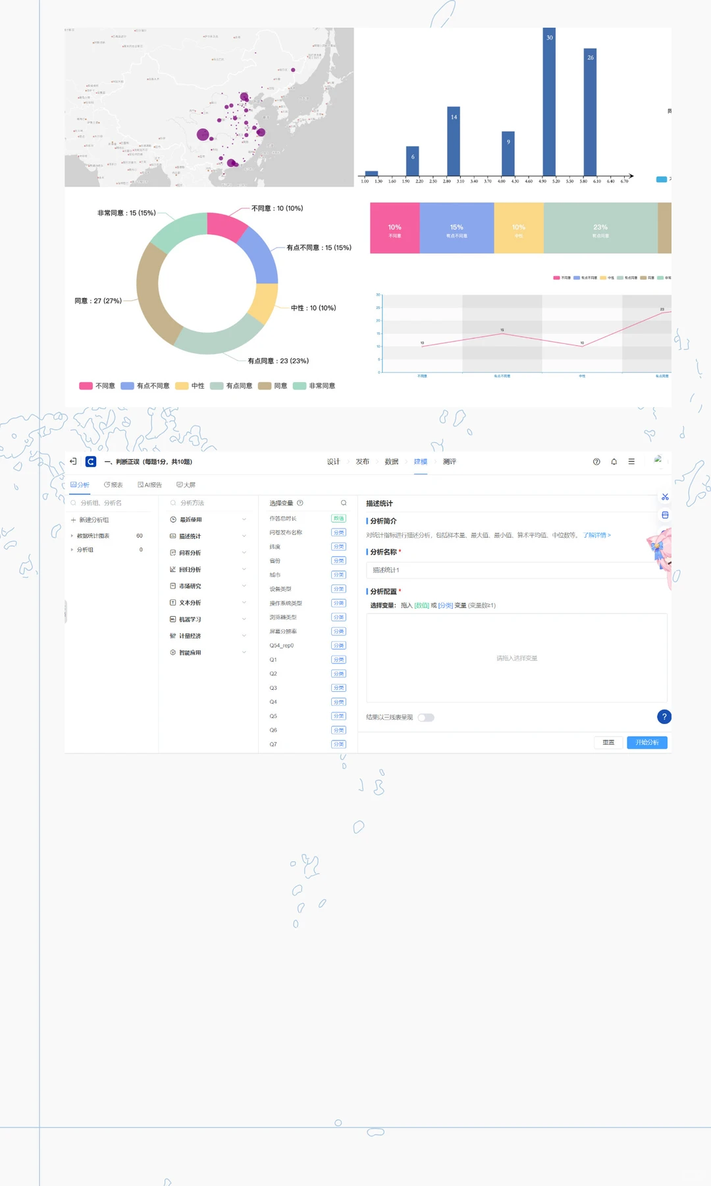
Task: Click the 描述统计 chart icon
Action: (173, 536)
